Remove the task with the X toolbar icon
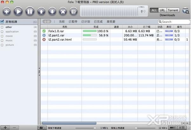 (x=63, y=12)
